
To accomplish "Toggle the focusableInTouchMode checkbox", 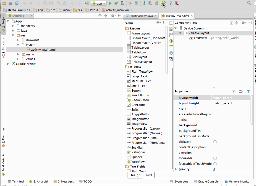I will [215, 164].
